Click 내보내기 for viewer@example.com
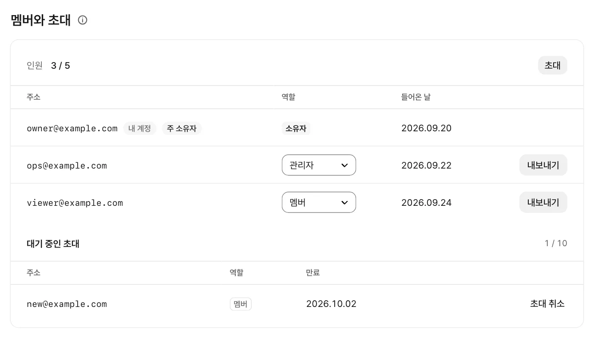Screen dimensions: 594x338 point(543,202)
